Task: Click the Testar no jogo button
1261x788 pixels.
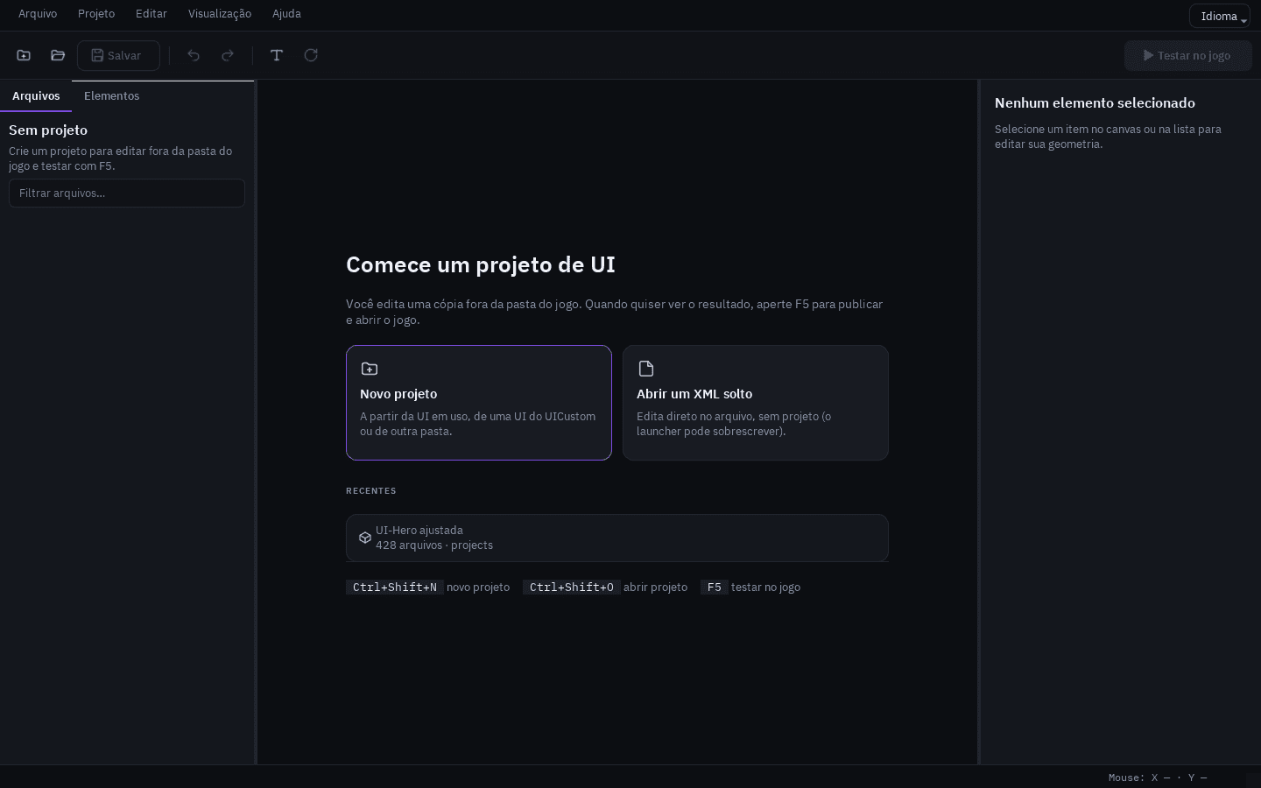Action: coord(1188,55)
